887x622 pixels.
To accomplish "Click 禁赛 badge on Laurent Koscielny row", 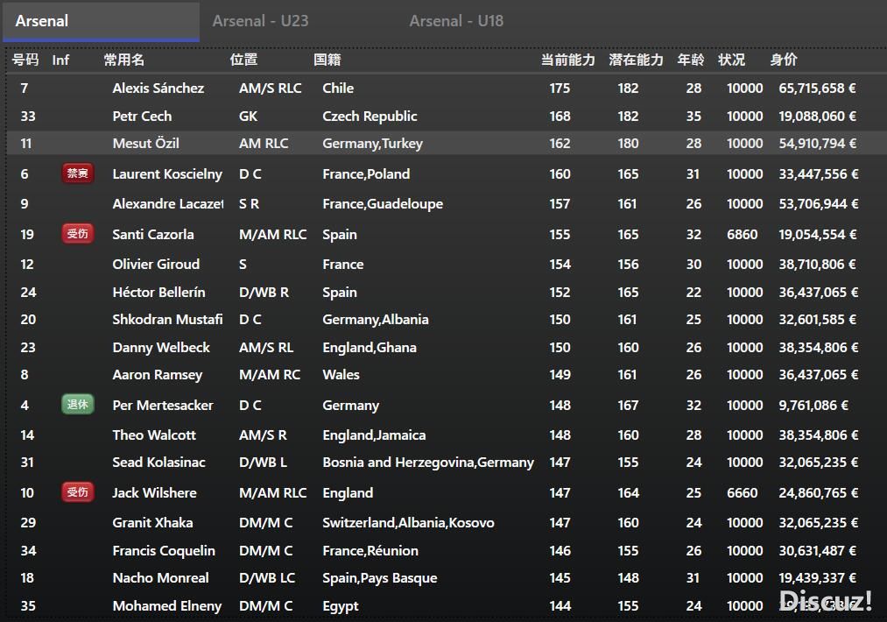I will (78, 173).
